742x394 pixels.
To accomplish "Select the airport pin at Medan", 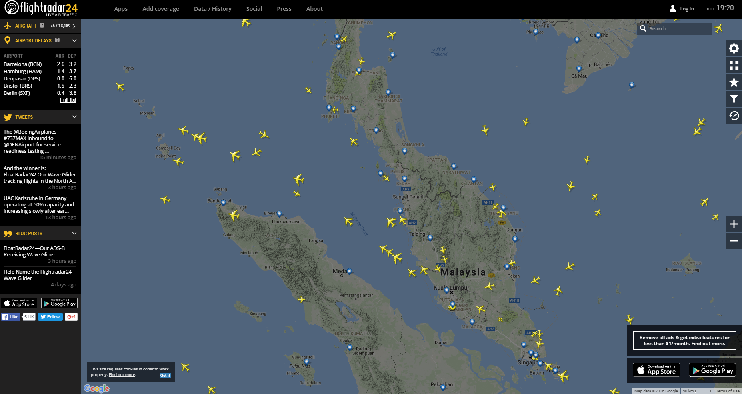I will (349, 272).
